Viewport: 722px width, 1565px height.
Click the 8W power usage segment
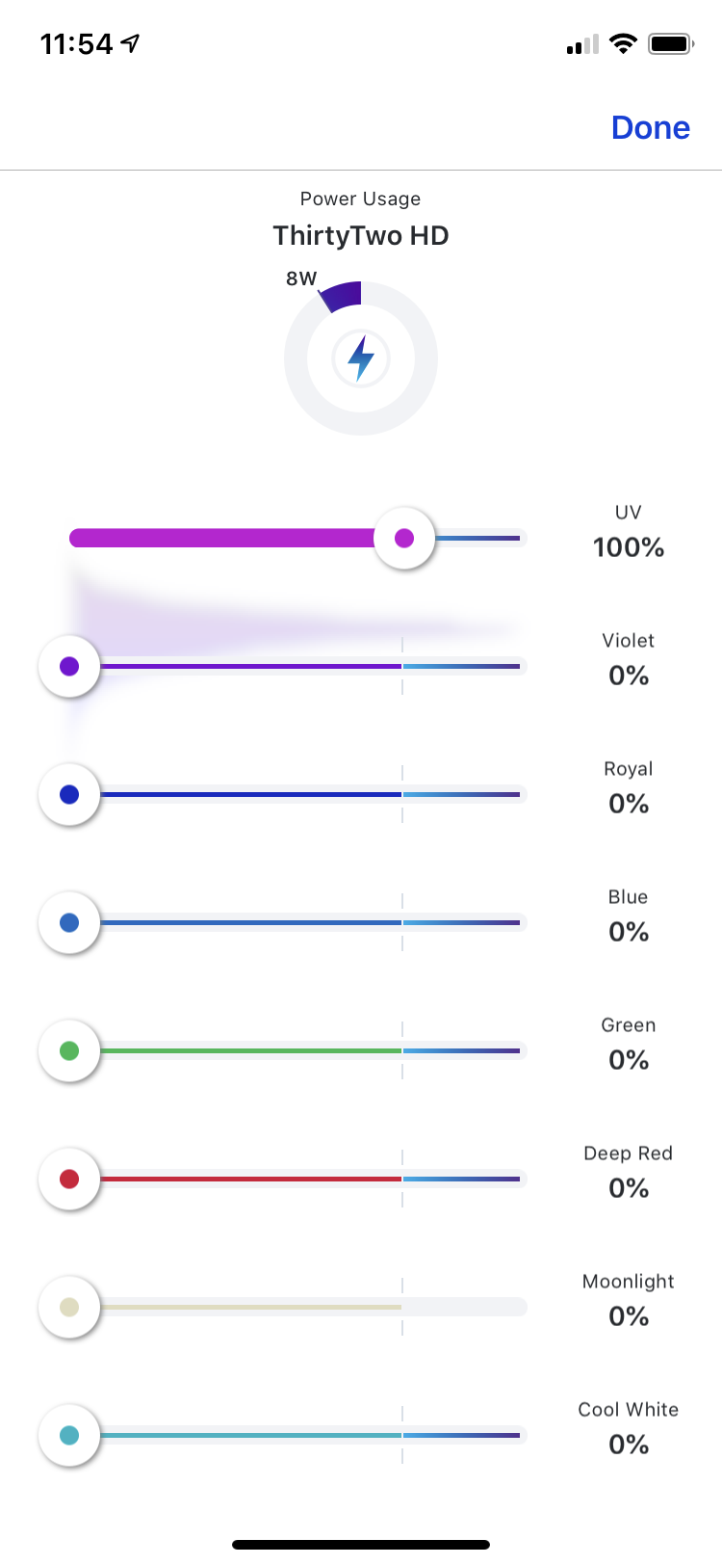(341, 295)
